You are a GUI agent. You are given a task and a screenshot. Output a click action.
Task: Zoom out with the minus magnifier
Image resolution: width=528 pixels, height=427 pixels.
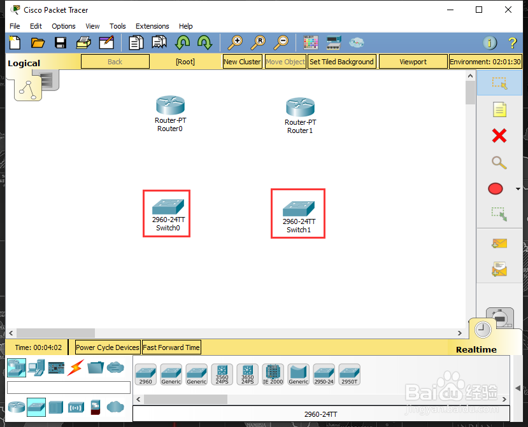pyautogui.click(x=281, y=43)
